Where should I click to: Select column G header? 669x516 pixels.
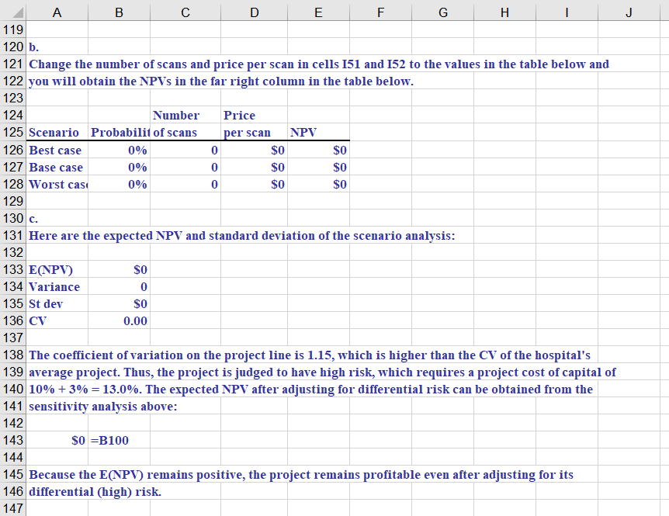[443, 12]
